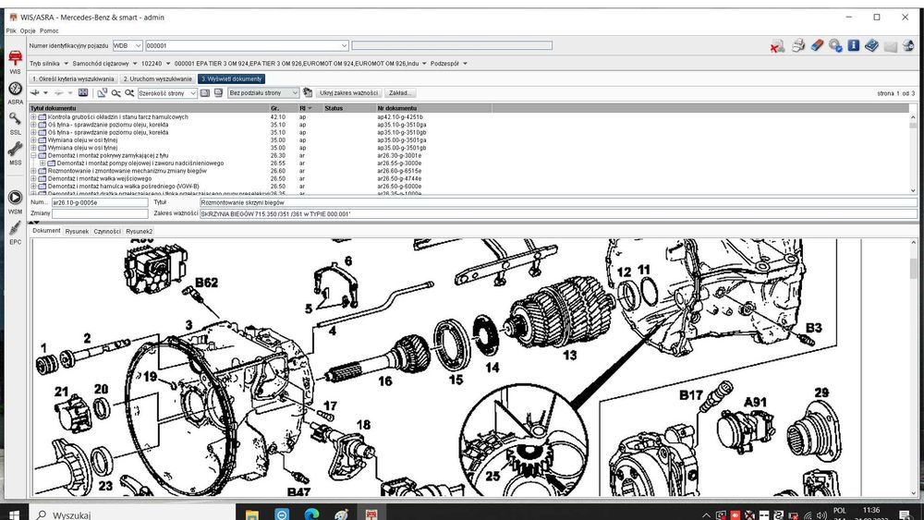The width and height of the screenshot is (924, 520).
Task: Click '1. Określ kryteria wyszukiwania' step button
Action: (73, 79)
